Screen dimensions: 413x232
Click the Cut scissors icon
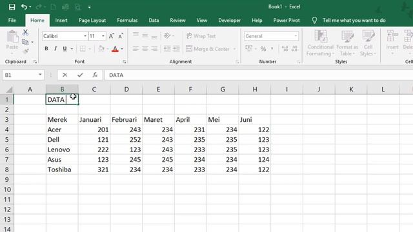click(x=25, y=33)
